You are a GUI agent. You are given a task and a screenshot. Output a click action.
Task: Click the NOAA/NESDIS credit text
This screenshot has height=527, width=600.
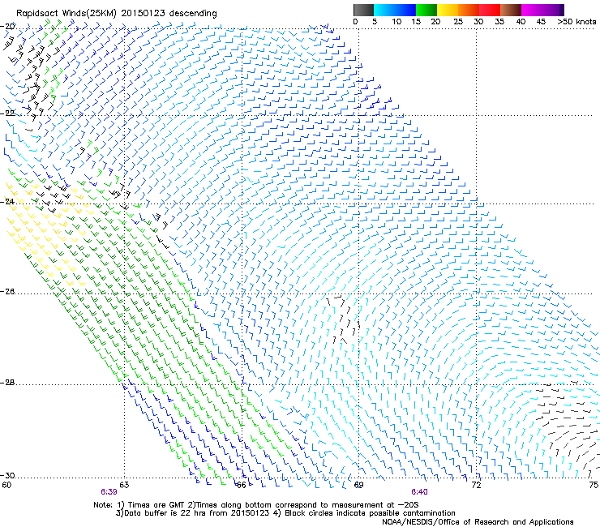[x=478, y=522]
